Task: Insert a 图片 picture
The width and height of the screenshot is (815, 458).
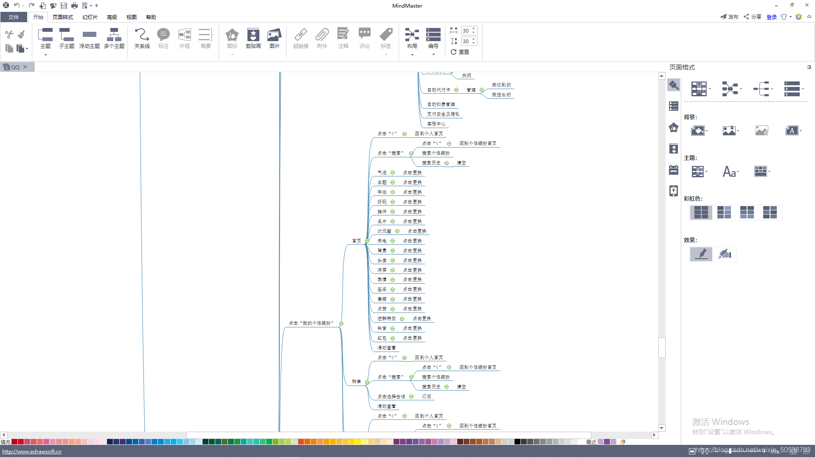Action: [x=275, y=39]
